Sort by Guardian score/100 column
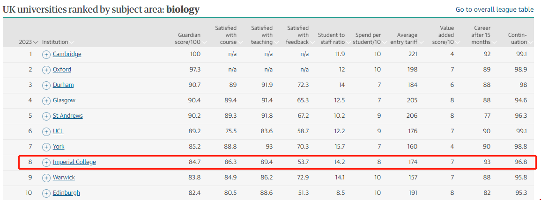541x200 pixels. point(189,39)
